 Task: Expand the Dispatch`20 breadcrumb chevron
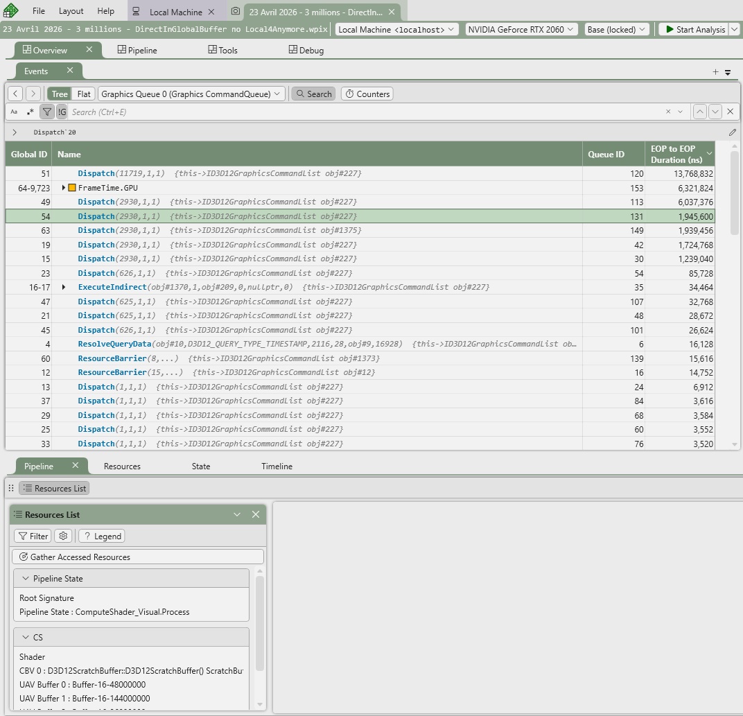click(15, 132)
